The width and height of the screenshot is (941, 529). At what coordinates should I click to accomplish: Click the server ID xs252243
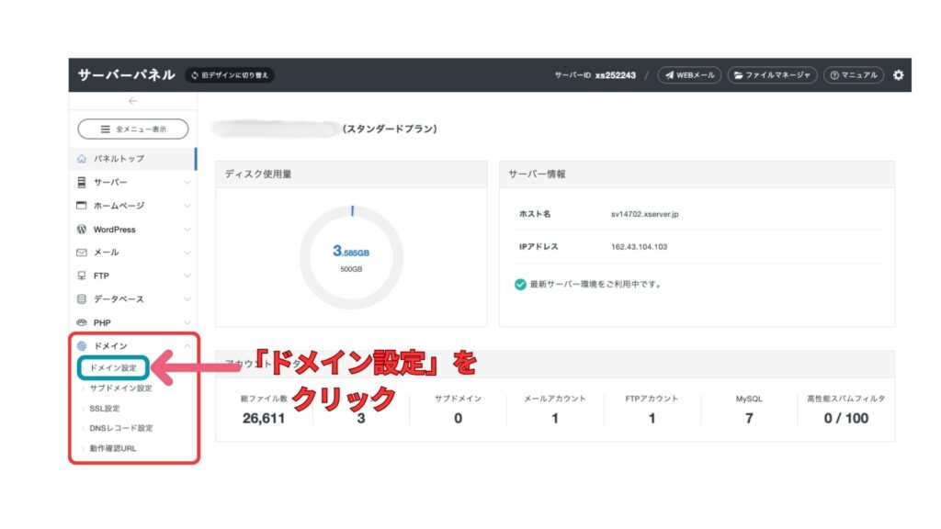(615, 75)
